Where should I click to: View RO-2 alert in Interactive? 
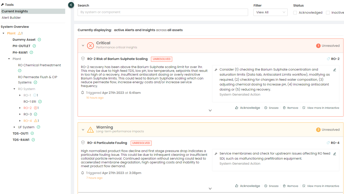coord(321,108)
